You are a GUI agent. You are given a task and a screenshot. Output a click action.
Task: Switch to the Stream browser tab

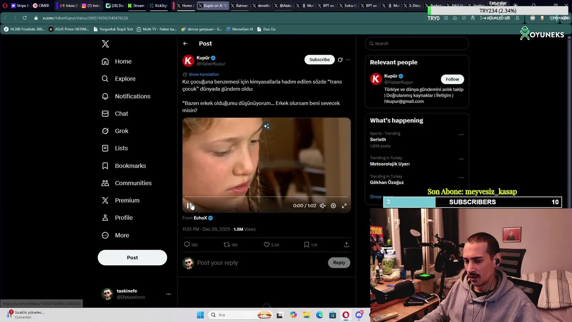136,6
